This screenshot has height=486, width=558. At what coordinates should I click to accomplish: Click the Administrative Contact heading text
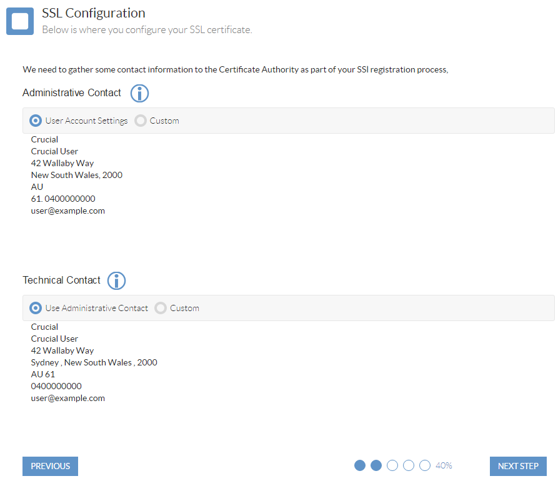72,92
